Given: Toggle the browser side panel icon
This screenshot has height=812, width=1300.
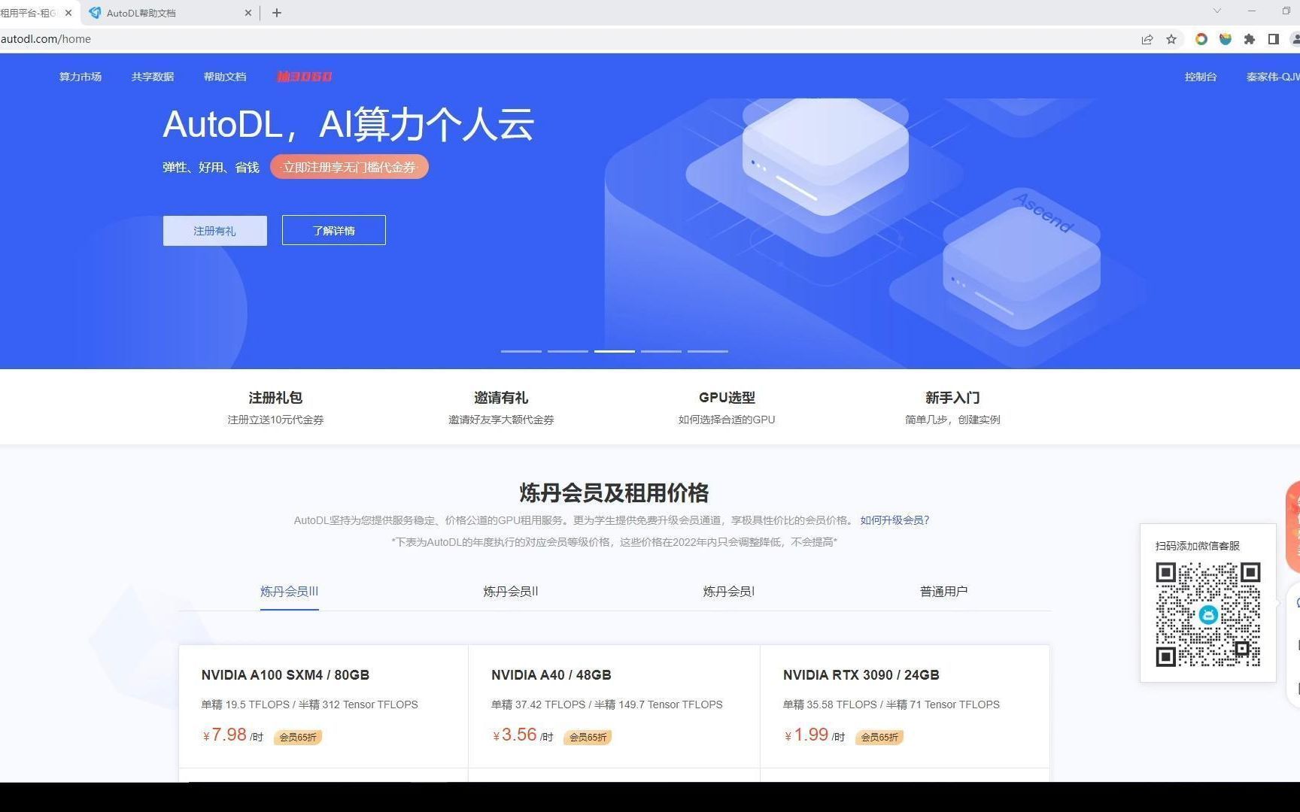Looking at the screenshot, I should coord(1274,39).
